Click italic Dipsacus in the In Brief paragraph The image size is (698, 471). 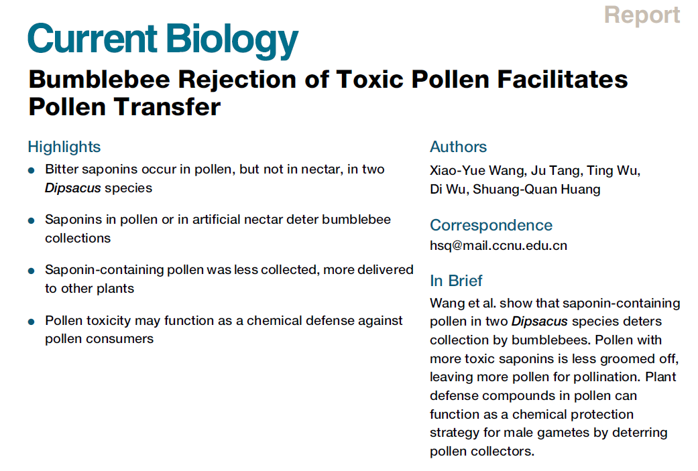tap(540, 322)
